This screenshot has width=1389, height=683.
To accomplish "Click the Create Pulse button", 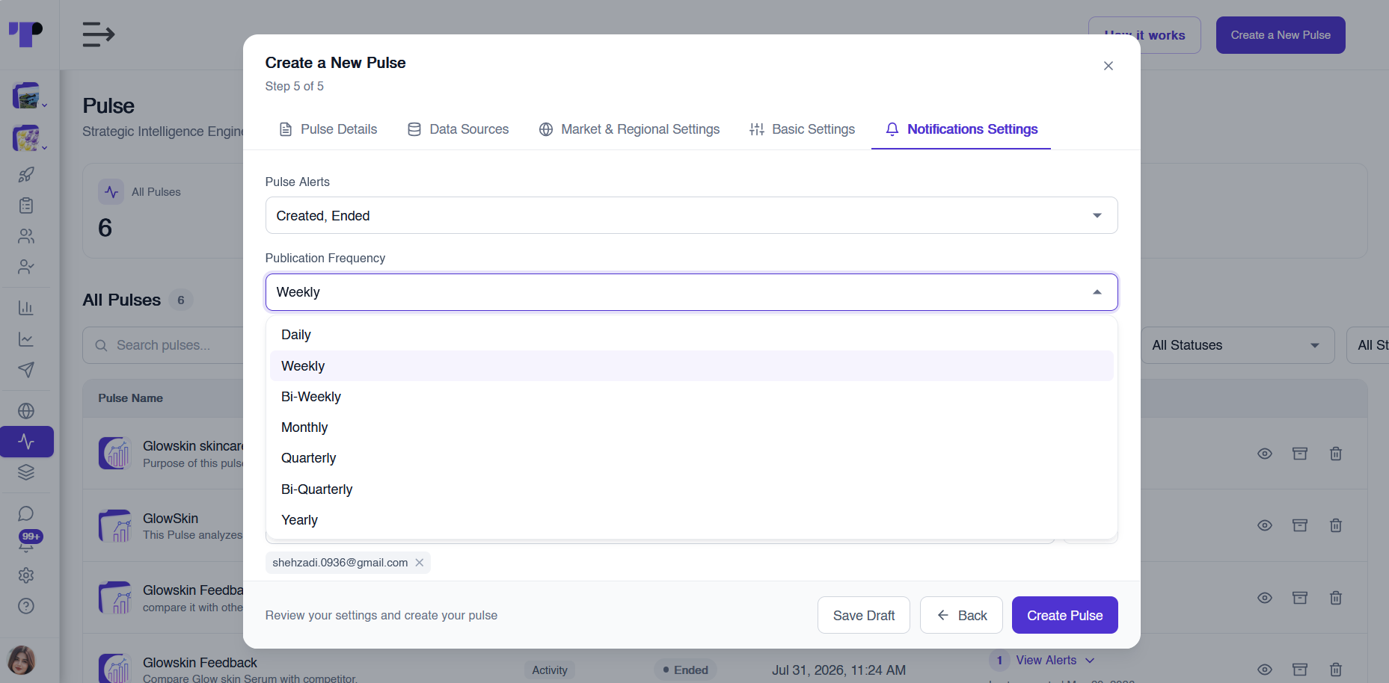I will pyautogui.click(x=1064, y=615).
